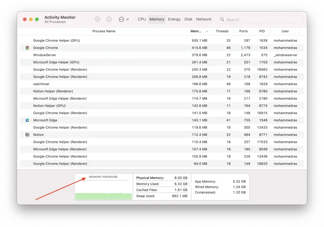The height and width of the screenshot is (227, 324).
Task: Click the stop process (X) toolbar icon
Action: pos(97,19)
